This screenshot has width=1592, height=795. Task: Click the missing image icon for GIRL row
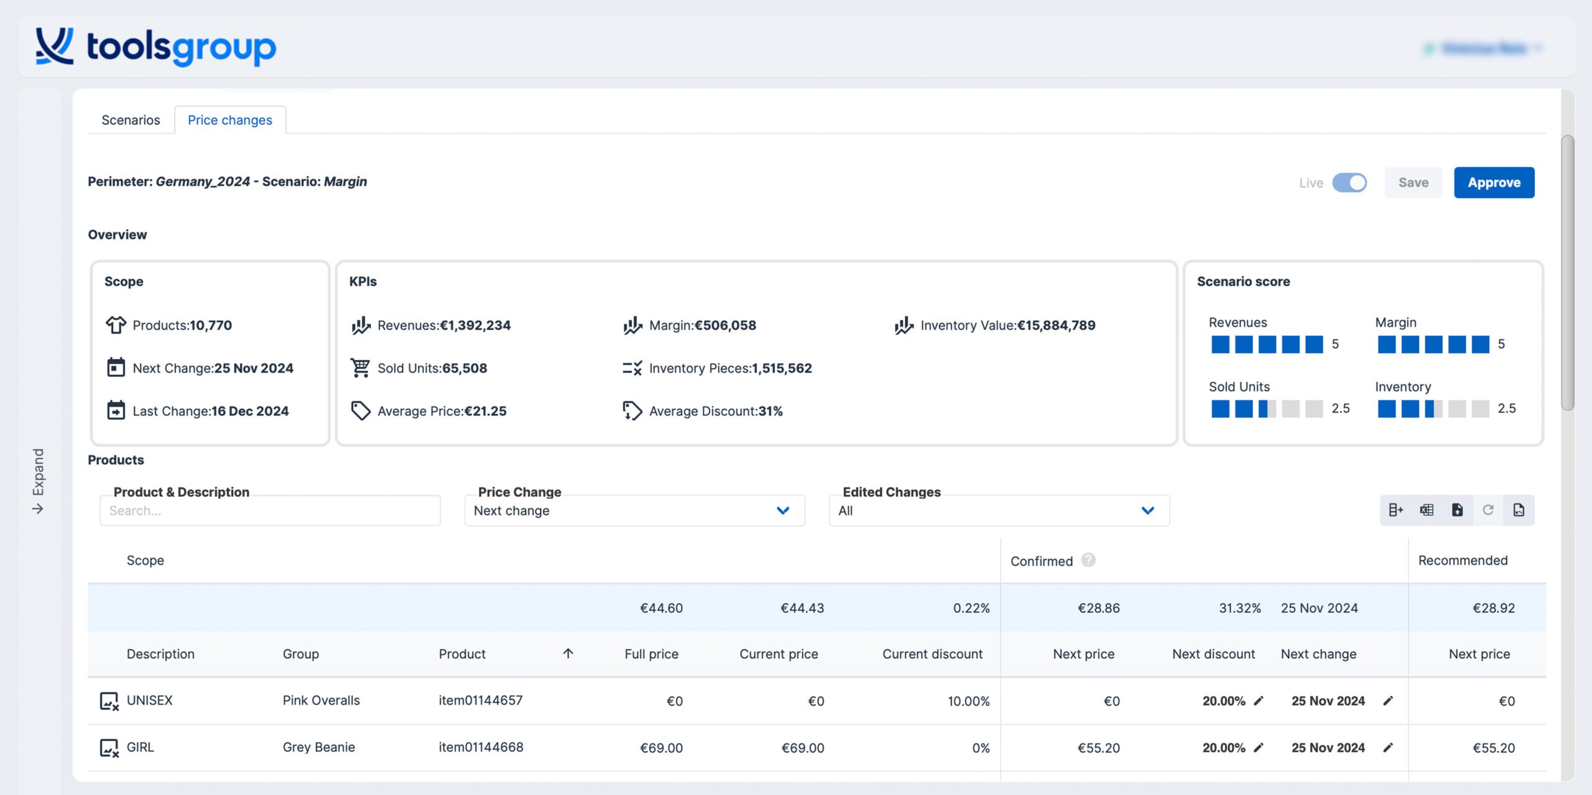tap(109, 748)
